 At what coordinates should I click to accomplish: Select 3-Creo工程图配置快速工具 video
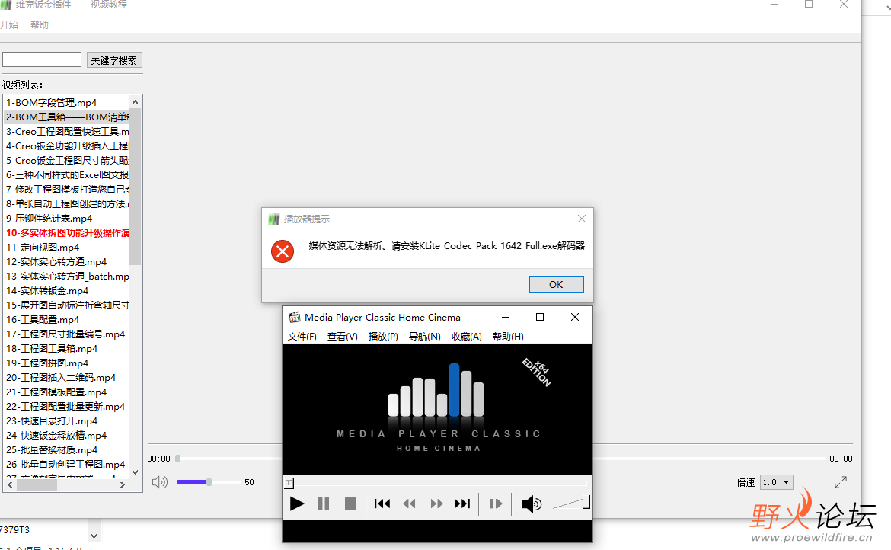point(66,131)
